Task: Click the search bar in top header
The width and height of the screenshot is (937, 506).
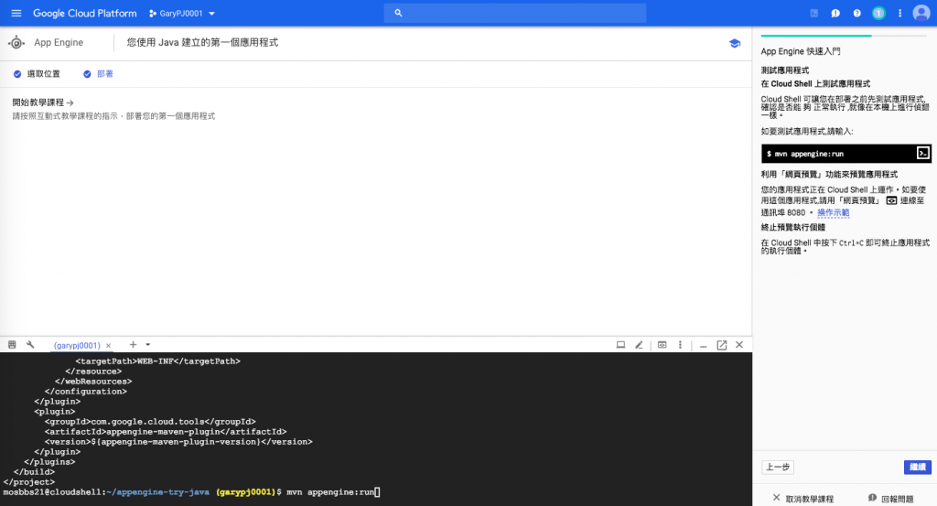Action: [515, 13]
